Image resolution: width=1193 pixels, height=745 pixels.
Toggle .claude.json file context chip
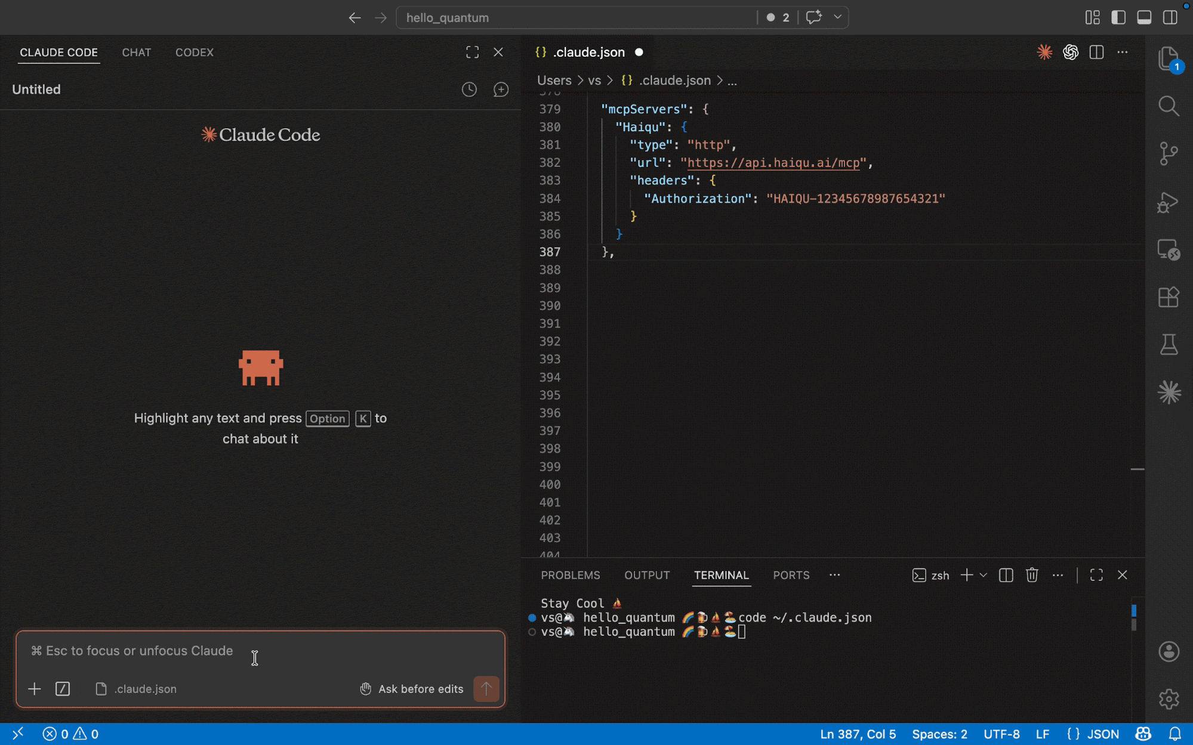point(136,689)
